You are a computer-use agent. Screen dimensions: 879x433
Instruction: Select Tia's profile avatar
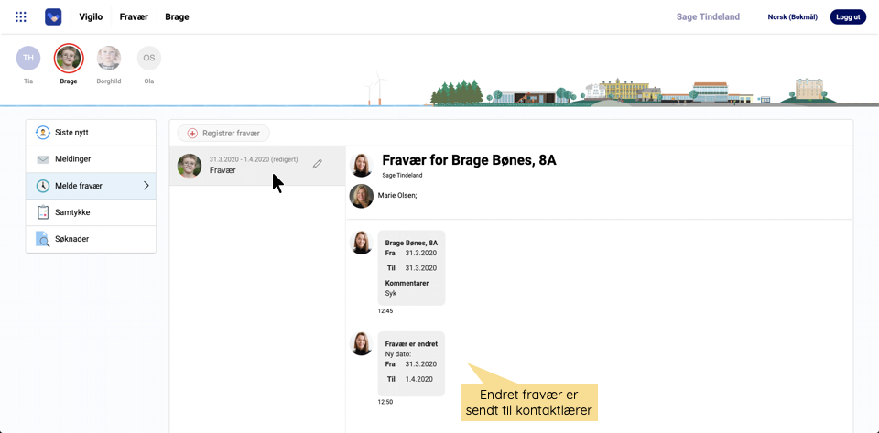[x=28, y=59]
